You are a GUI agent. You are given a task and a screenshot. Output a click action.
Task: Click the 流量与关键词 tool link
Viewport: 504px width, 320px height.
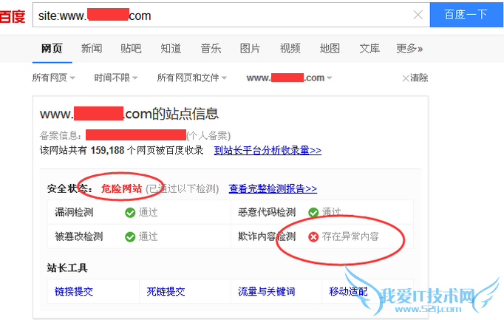click(x=267, y=291)
